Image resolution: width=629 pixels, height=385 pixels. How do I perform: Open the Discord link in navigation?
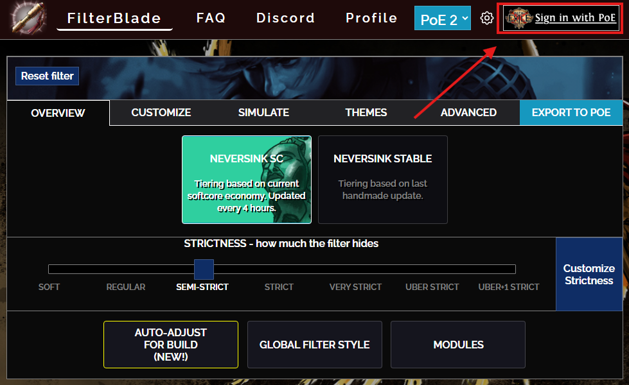(x=286, y=18)
